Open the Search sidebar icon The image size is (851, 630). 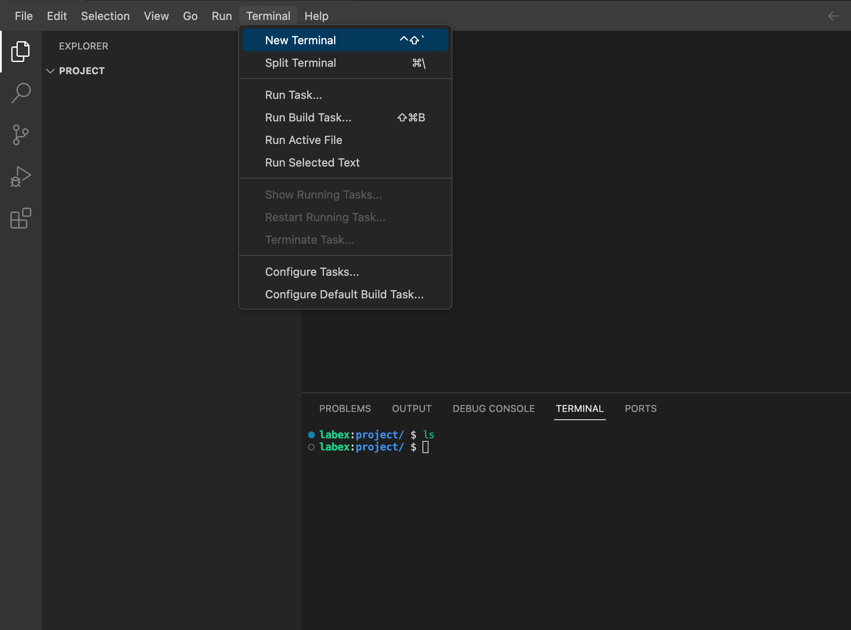pyautogui.click(x=20, y=93)
